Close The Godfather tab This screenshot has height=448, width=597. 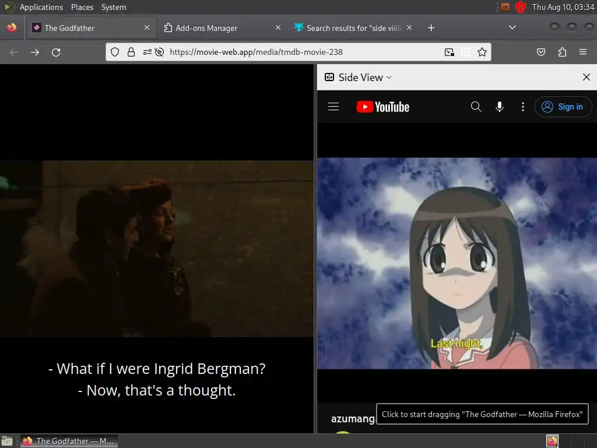point(146,27)
